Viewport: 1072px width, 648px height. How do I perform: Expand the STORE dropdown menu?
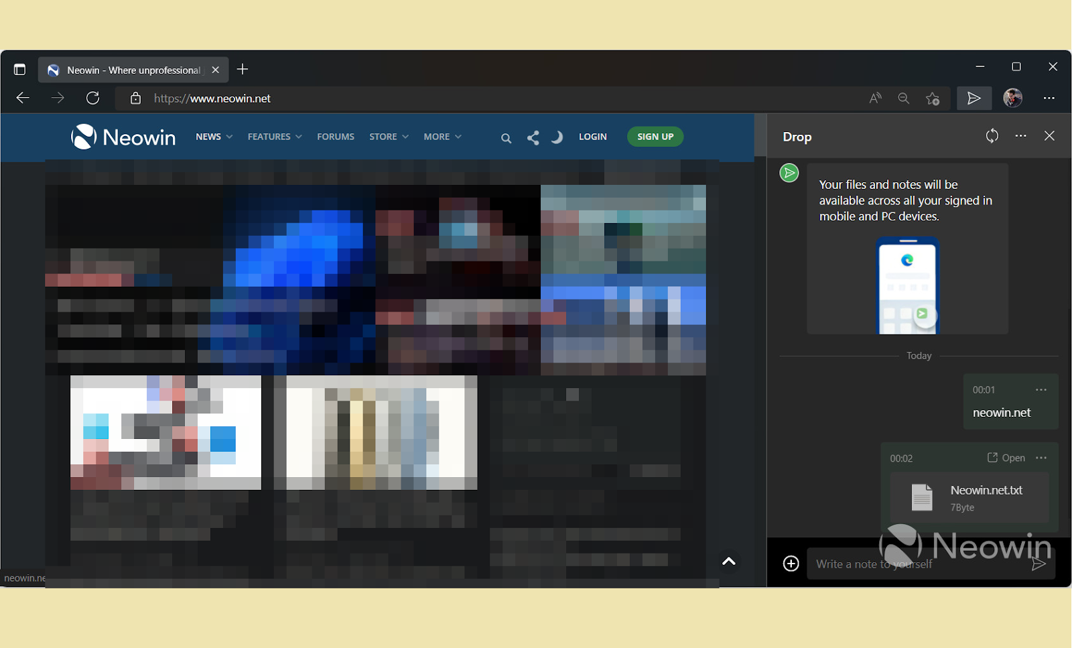(x=389, y=137)
